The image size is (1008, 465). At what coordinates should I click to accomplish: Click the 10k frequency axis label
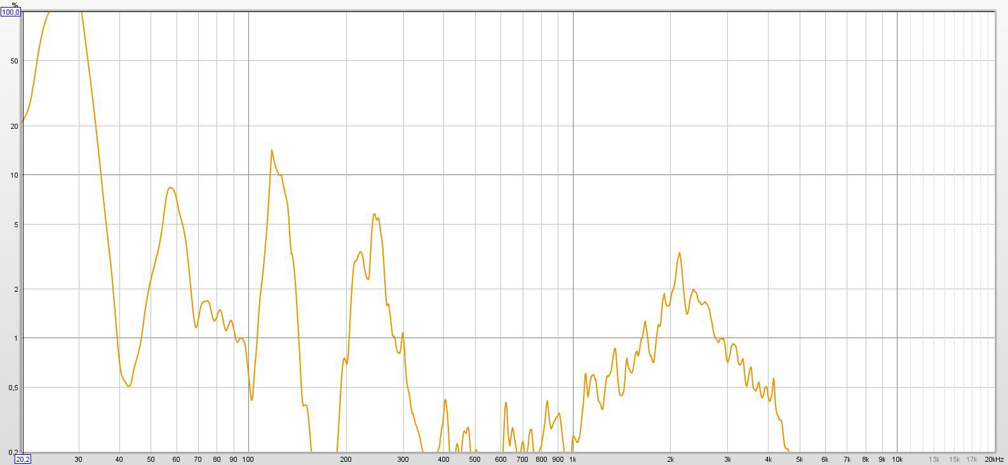click(x=897, y=459)
